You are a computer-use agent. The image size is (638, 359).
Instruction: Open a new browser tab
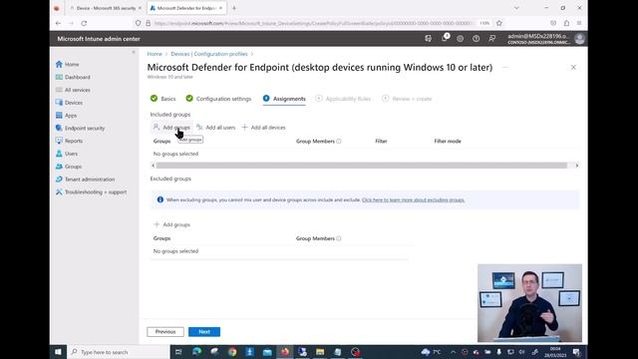pyautogui.click(x=234, y=8)
